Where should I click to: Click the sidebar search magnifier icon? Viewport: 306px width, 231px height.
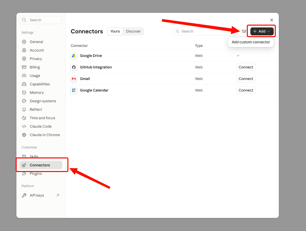pos(24,20)
